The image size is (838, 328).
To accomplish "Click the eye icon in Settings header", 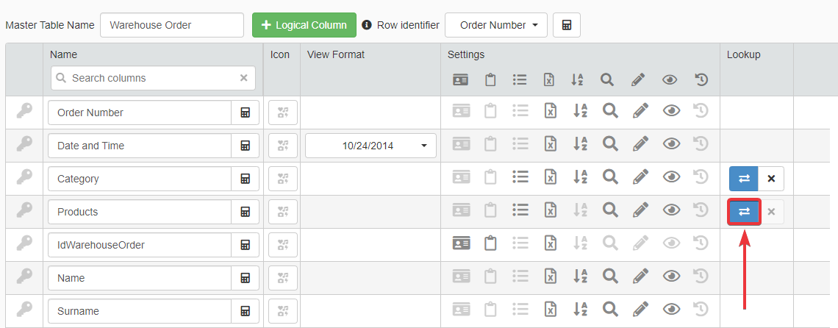I will (x=670, y=80).
